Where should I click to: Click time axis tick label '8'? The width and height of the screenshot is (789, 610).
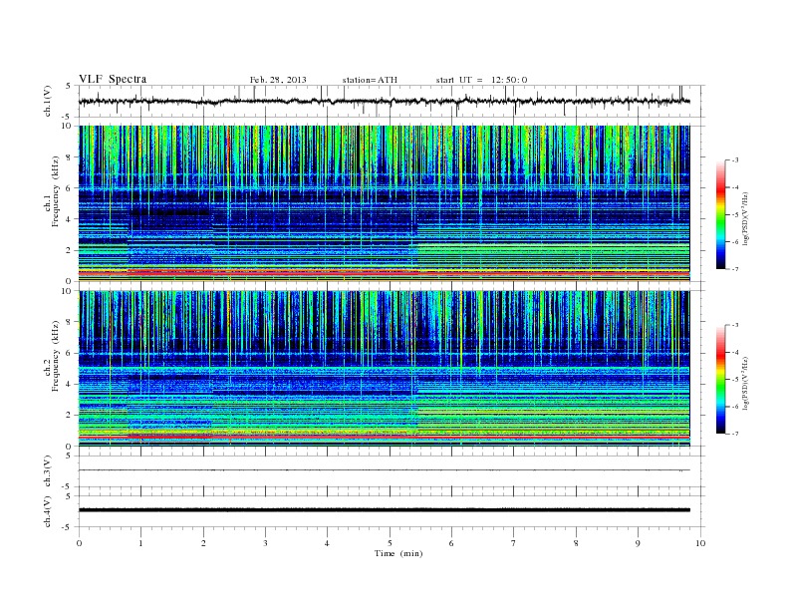[576, 543]
